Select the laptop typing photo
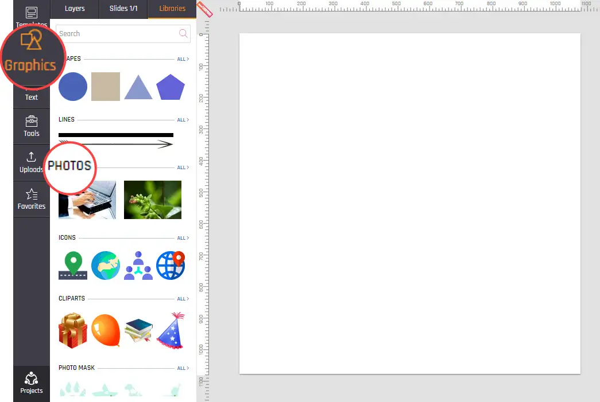This screenshot has width=600, height=402. [x=87, y=200]
